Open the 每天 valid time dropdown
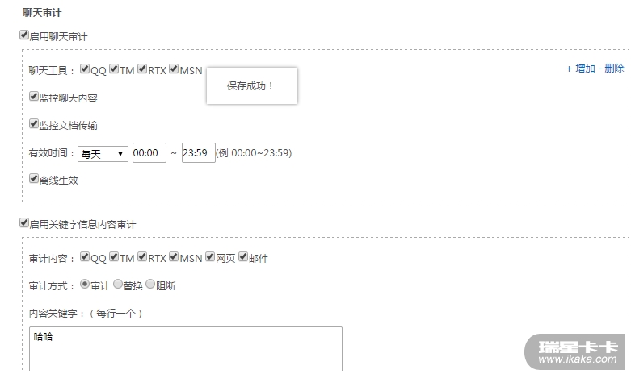This screenshot has width=631, height=374. (x=103, y=154)
